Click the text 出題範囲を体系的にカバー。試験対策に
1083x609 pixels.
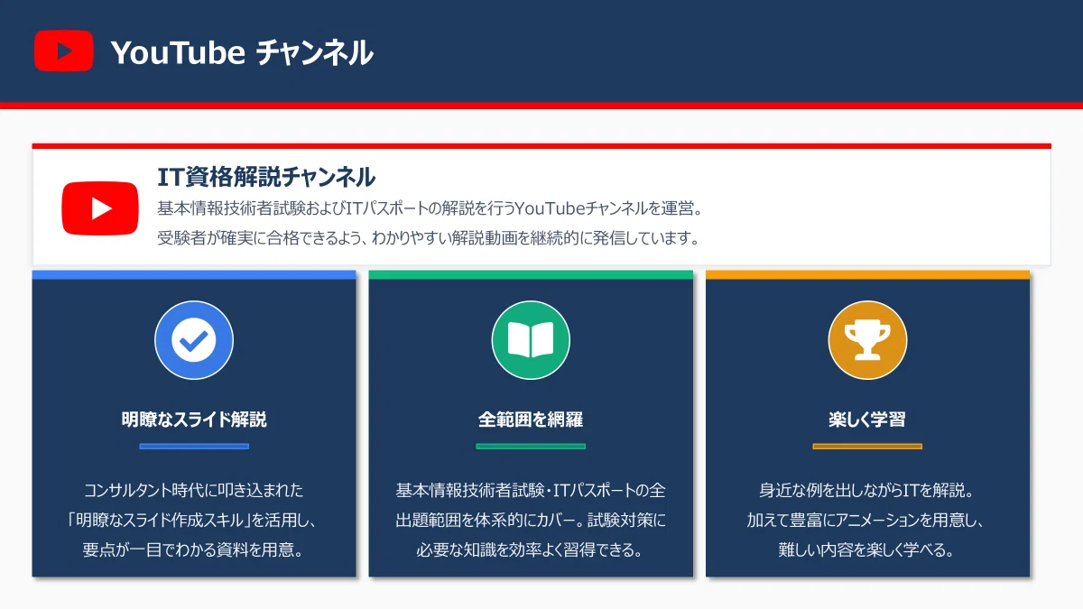coord(531,521)
